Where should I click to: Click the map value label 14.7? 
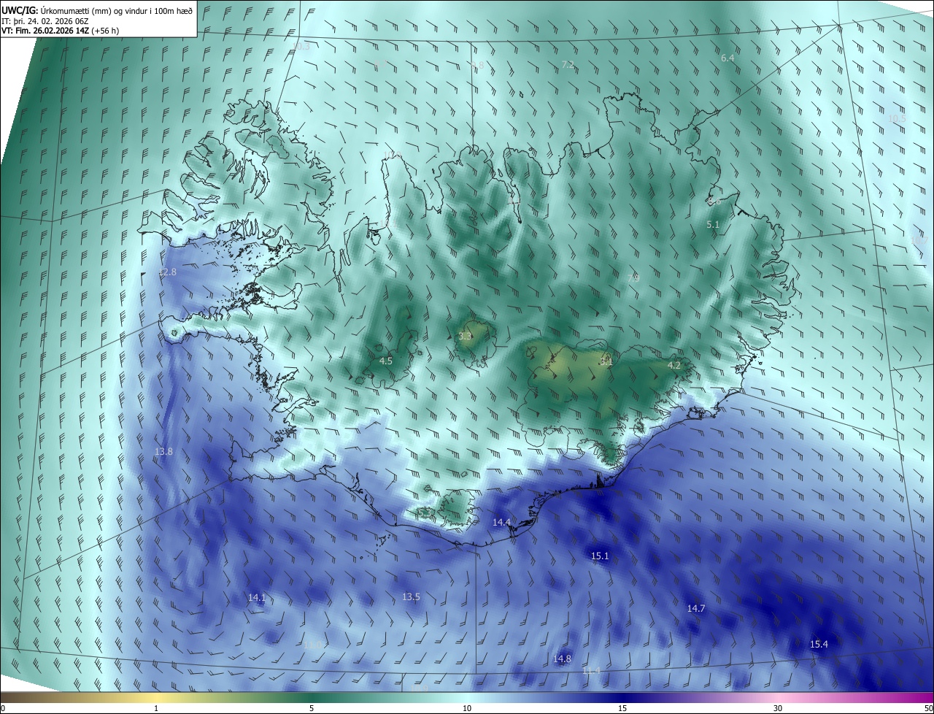(696, 609)
